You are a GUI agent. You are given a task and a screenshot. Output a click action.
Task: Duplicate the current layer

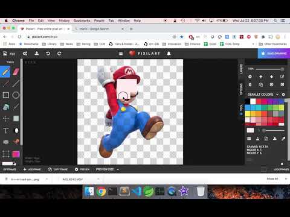click(x=261, y=84)
